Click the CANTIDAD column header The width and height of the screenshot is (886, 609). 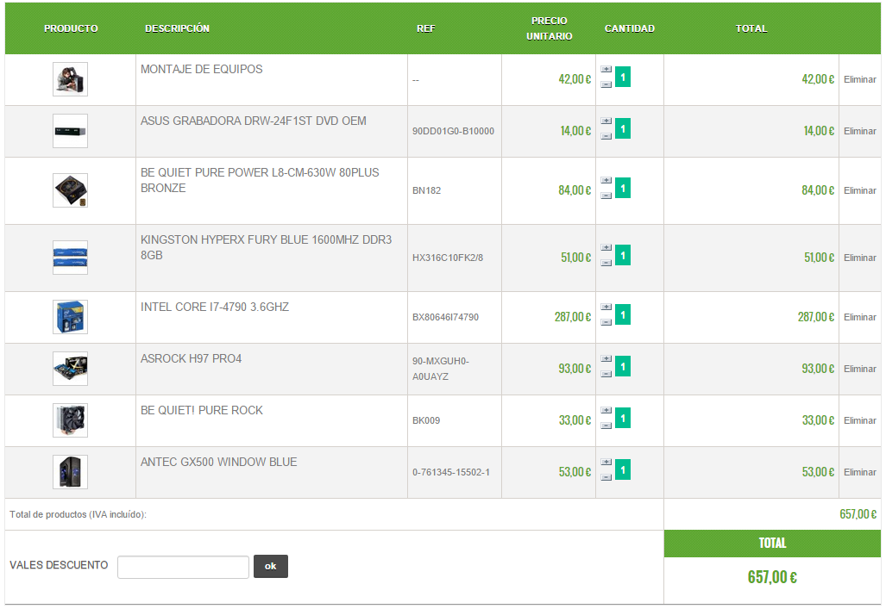(630, 28)
